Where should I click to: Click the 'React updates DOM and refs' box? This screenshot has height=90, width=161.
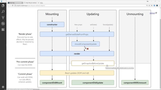point(77,73)
